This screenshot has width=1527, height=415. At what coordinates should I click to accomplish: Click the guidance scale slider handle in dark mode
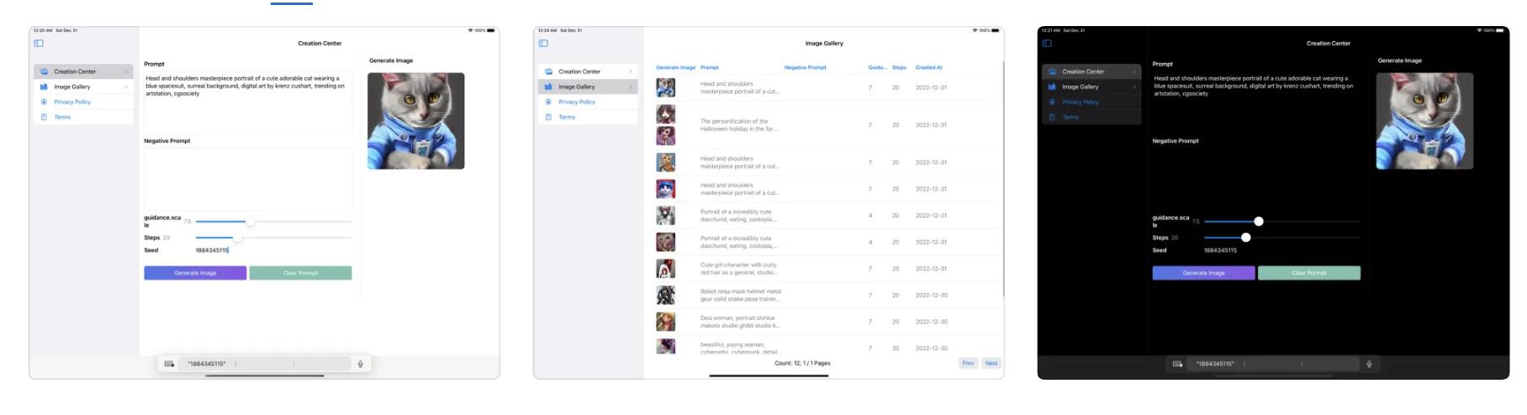(1259, 221)
